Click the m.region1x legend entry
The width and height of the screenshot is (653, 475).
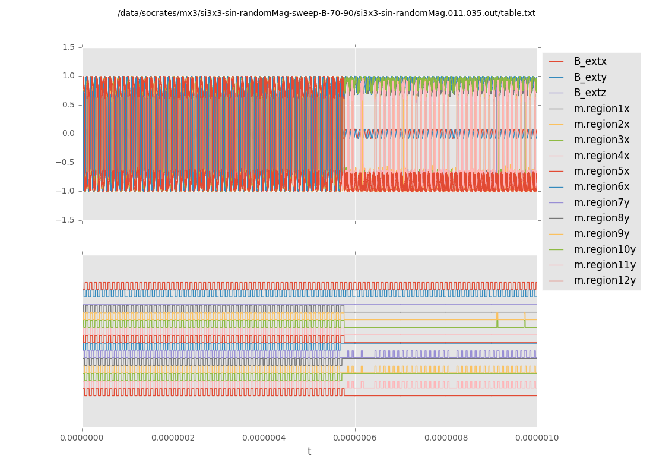pos(601,109)
